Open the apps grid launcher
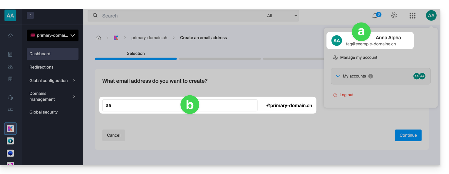The image size is (449, 174). point(412,16)
